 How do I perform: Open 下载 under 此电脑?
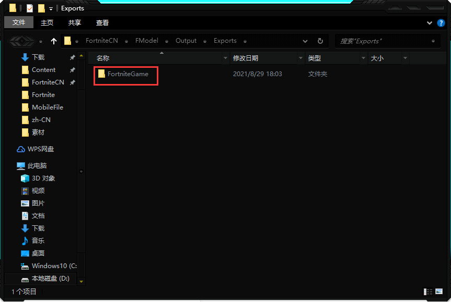[38, 228]
